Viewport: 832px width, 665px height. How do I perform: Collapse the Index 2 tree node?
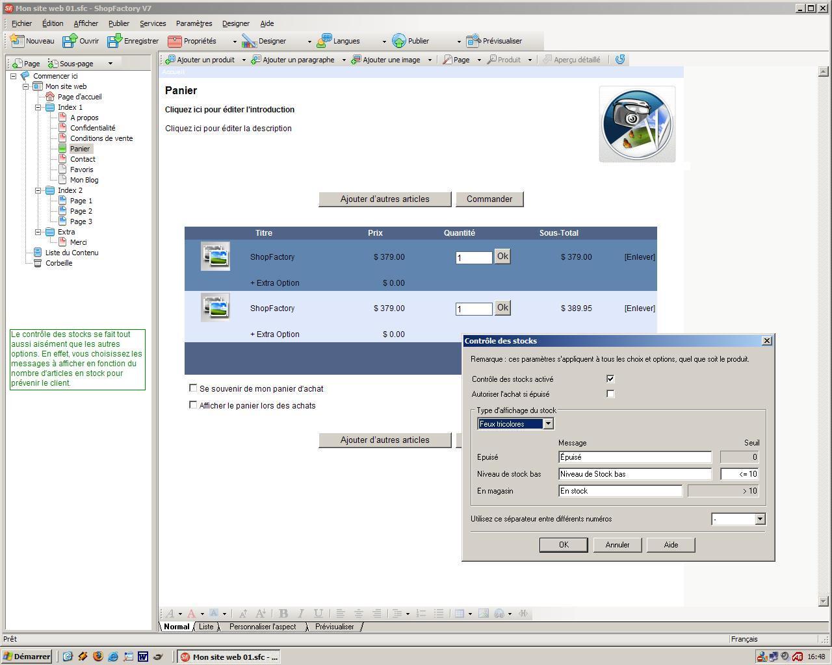[38, 190]
